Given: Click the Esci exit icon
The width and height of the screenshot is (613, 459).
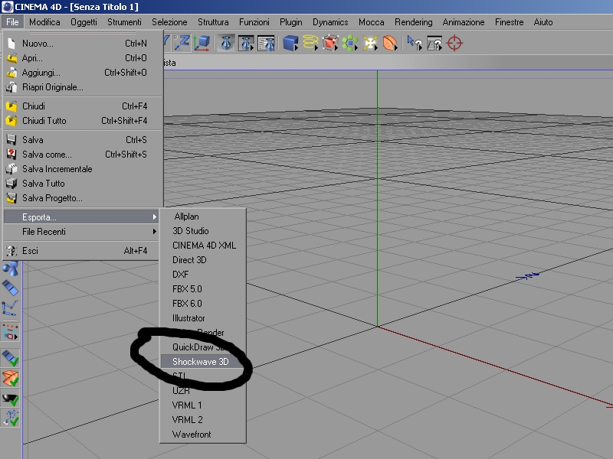Looking at the screenshot, I should coord(11,251).
